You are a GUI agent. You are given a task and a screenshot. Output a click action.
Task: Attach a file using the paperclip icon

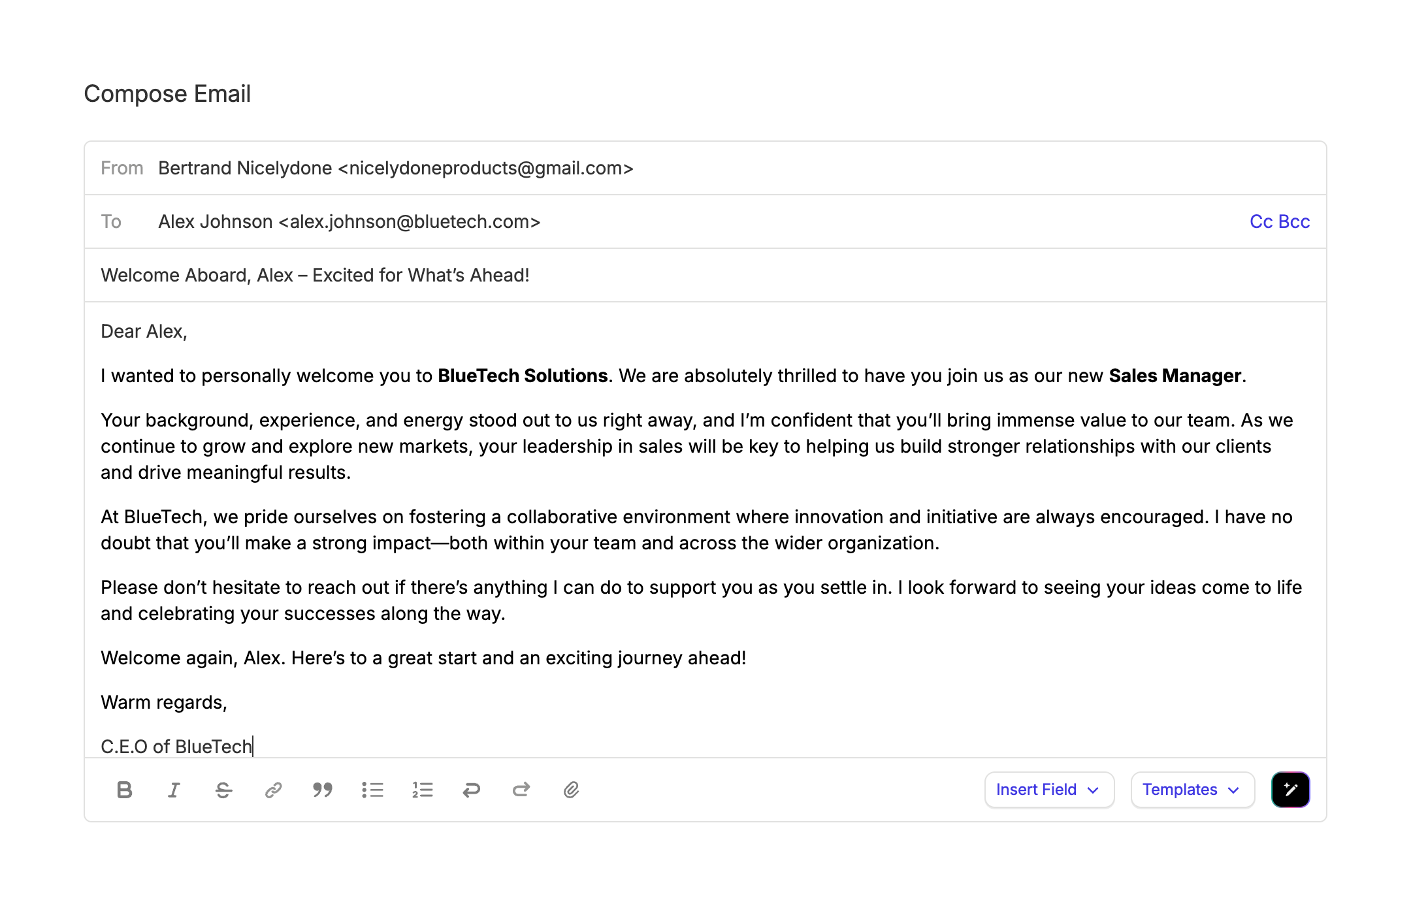(x=571, y=790)
